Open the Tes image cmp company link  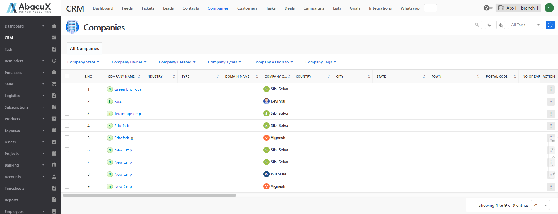click(x=127, y=114)
